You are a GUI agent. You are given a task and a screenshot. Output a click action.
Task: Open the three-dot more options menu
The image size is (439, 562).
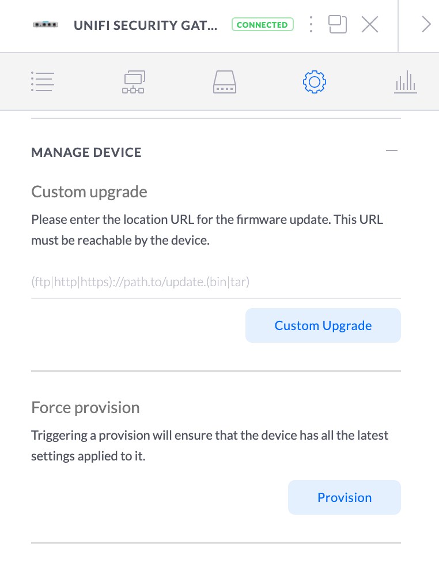click(x=311, y=24)
